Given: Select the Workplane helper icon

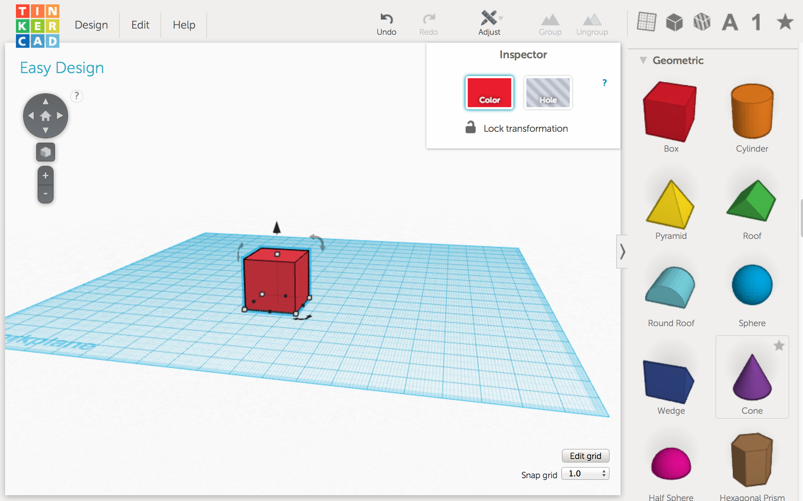Looking at the screenshot, I should point(647,22).
